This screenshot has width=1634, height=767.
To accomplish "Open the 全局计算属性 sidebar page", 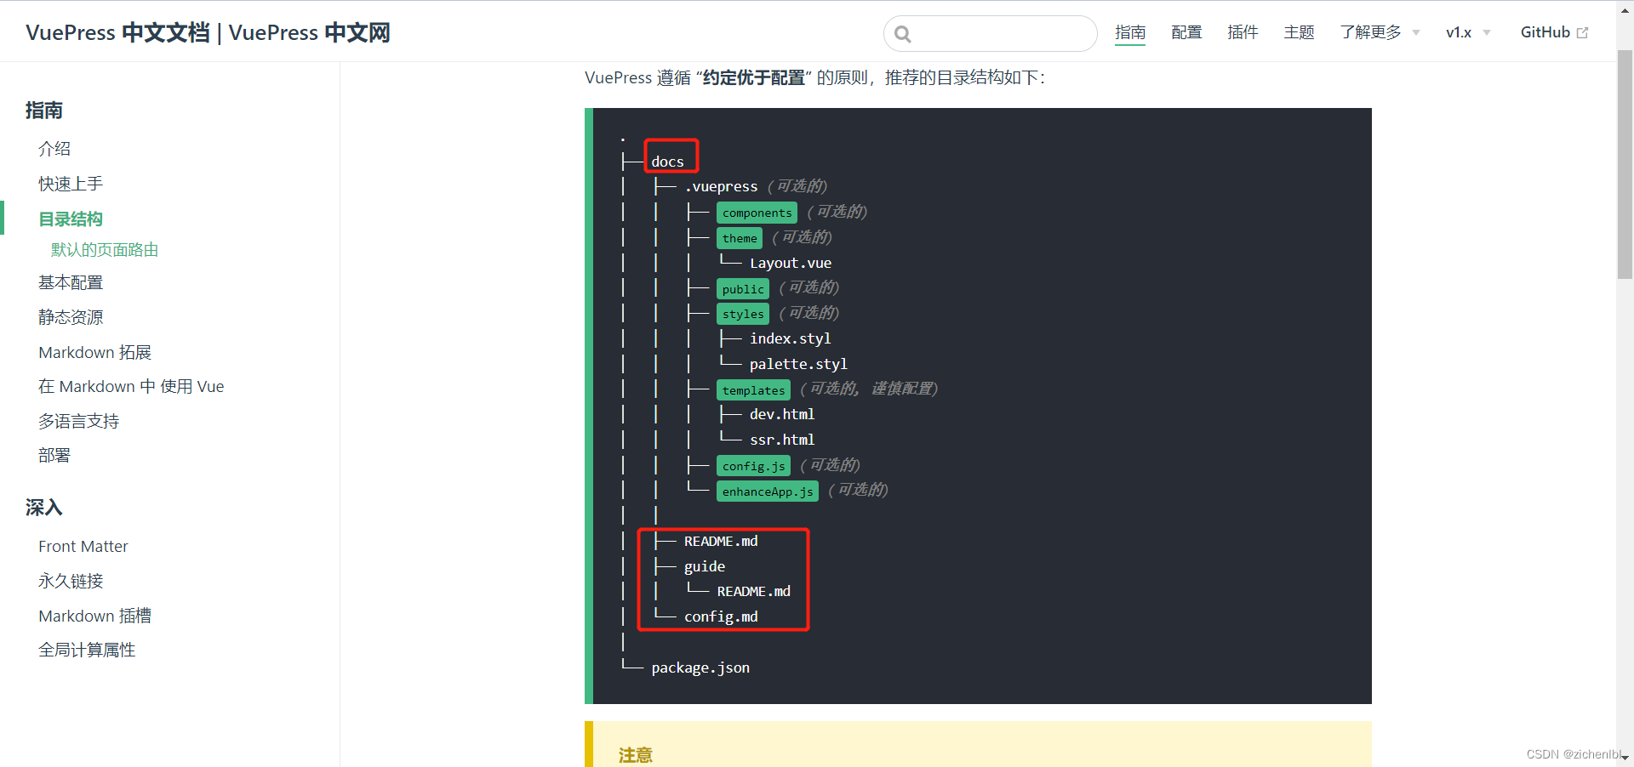I will click(87, 650).
